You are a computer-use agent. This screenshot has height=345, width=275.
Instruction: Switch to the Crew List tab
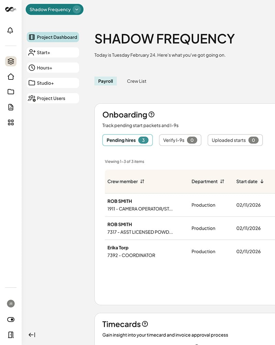pyautogui.click(x=136, y=81)
